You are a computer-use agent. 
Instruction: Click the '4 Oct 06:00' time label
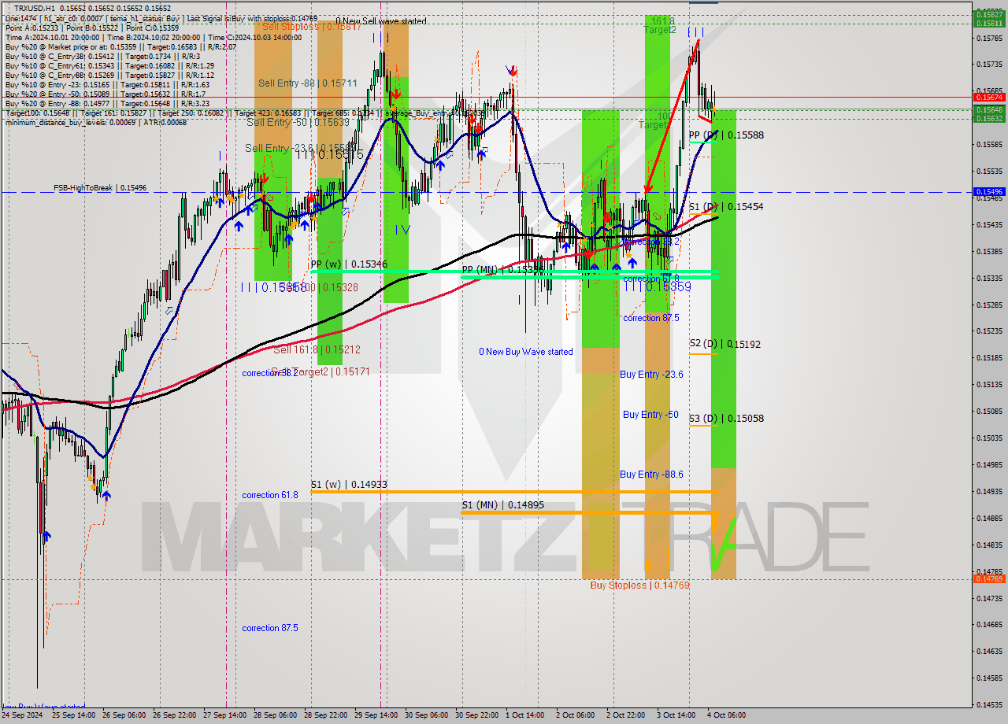tap(726, 715)
